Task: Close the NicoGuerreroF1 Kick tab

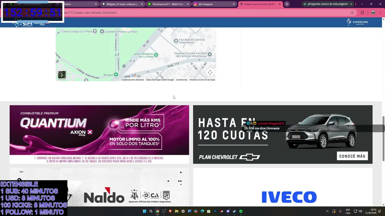Action: pyautogui.click(x=188, y=4)
